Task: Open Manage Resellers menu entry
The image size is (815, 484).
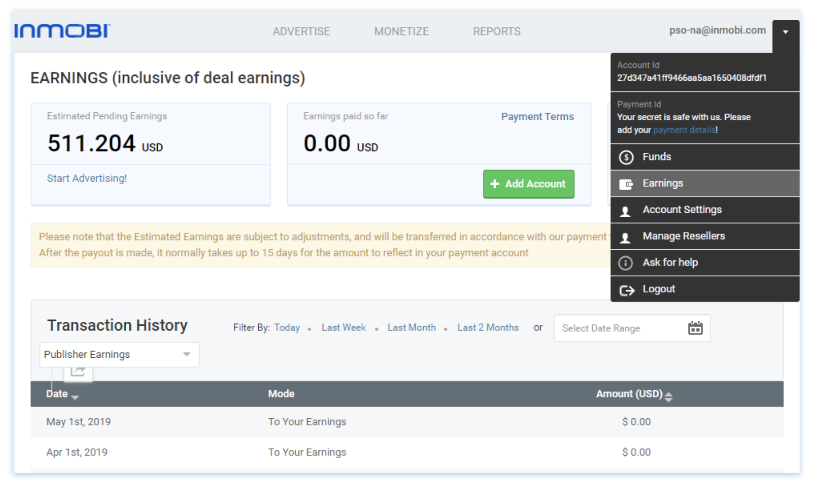Action: click(x=705, y=236)
